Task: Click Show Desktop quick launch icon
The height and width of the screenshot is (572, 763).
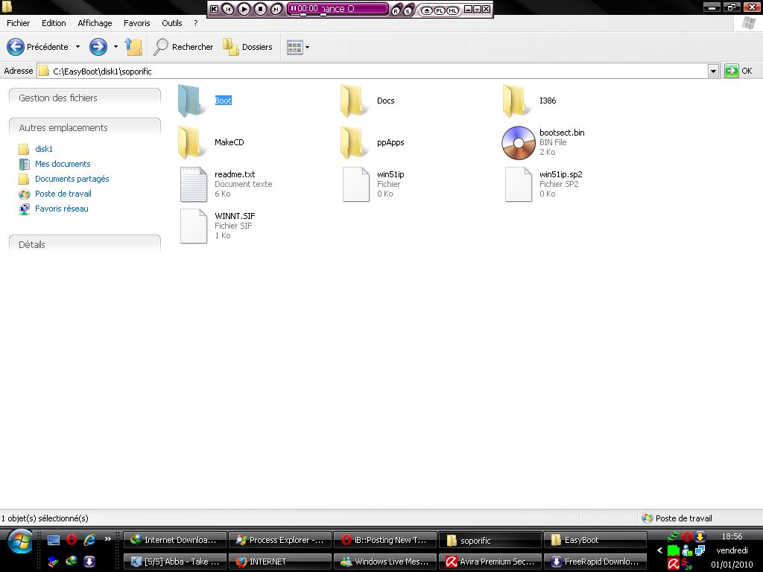Action: pos(54,540)
